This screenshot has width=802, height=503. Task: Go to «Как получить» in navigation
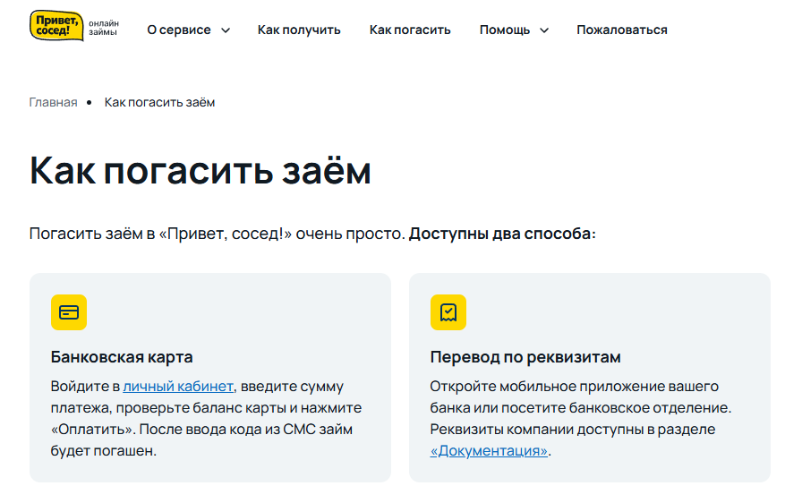[x=299, y=30]
